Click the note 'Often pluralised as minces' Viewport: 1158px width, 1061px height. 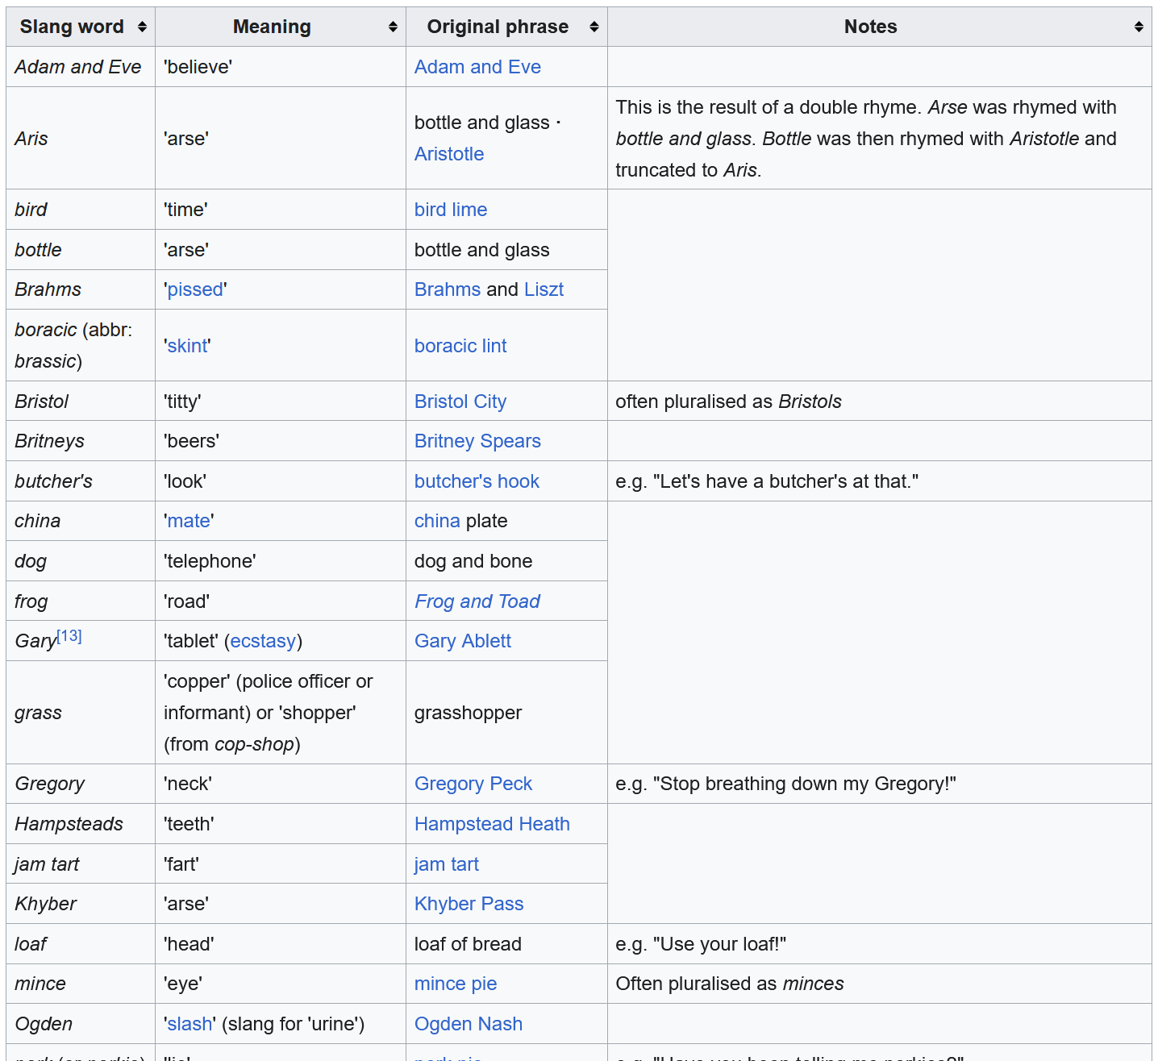(x=730, y=984)
